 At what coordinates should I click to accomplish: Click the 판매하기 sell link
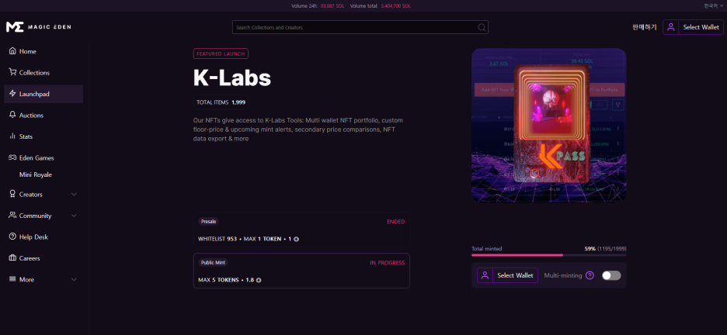pyautogui.click(x=645, y=27)
